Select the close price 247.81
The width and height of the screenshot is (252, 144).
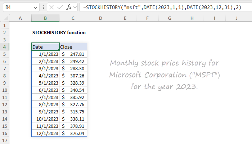click(x=73, y=54)
